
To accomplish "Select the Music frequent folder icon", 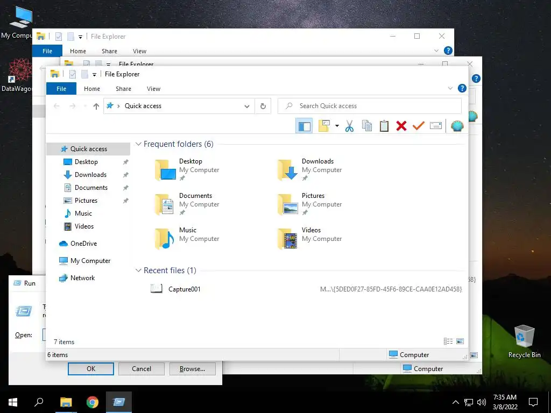I will point(165,238).
